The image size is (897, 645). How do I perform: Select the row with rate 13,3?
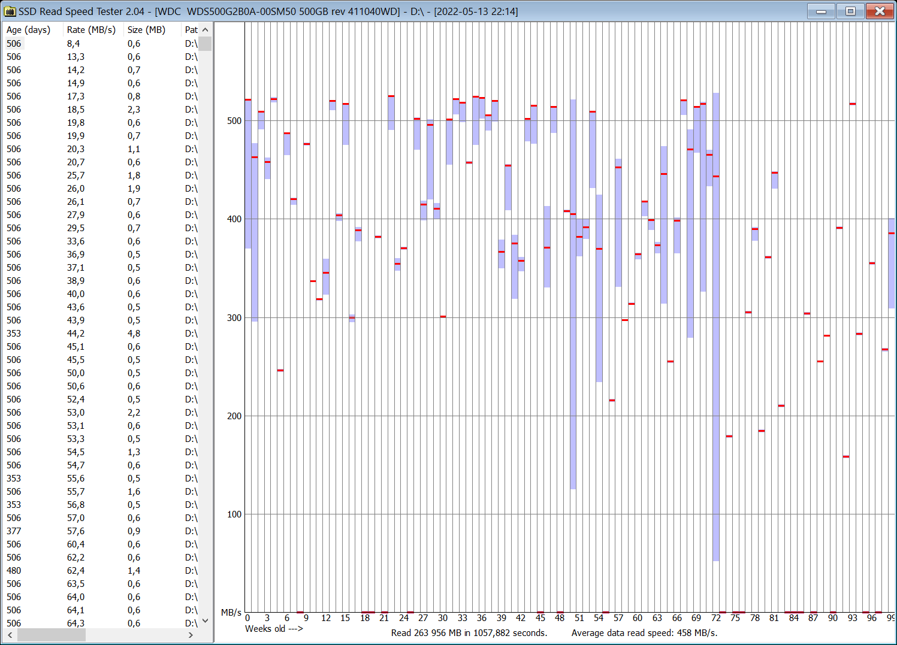coord(101,57)
